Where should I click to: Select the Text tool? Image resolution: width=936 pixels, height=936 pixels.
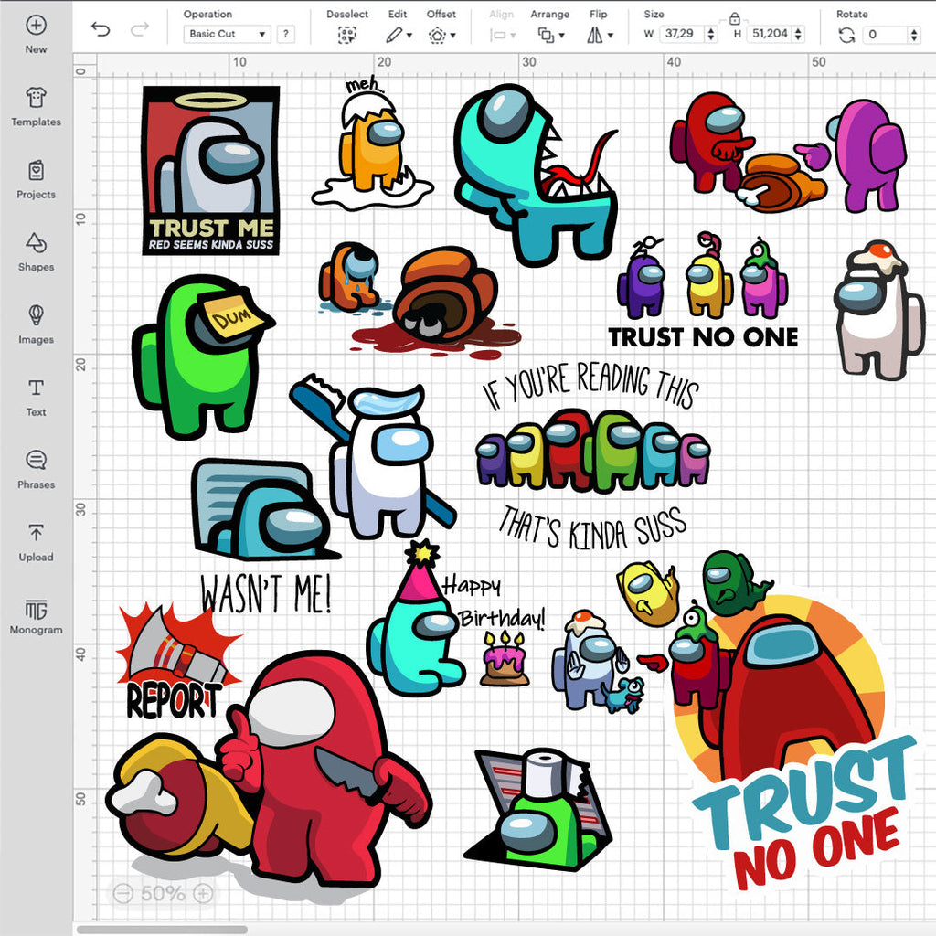(36, 388)
